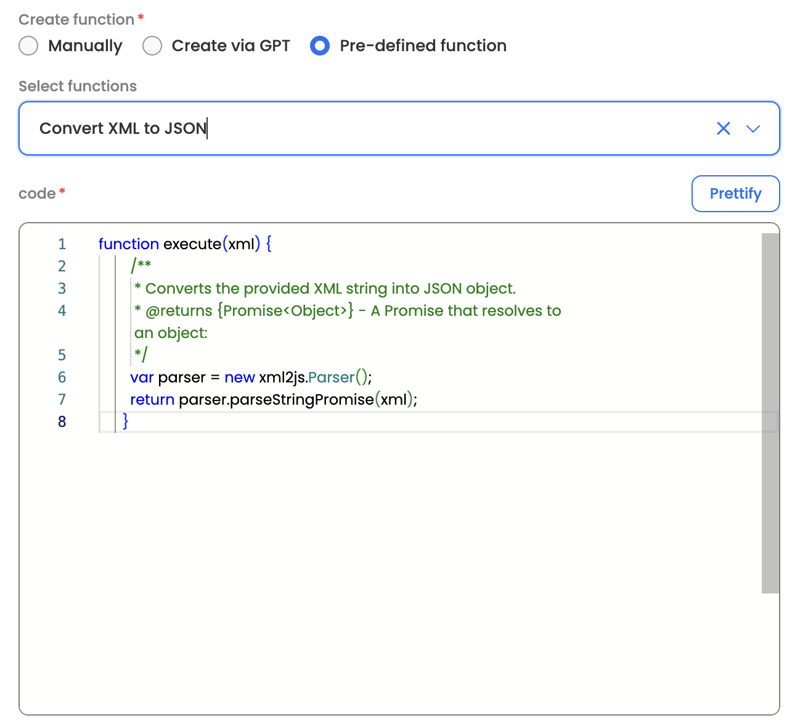Choose the Create via GPT option

[152, 46]
